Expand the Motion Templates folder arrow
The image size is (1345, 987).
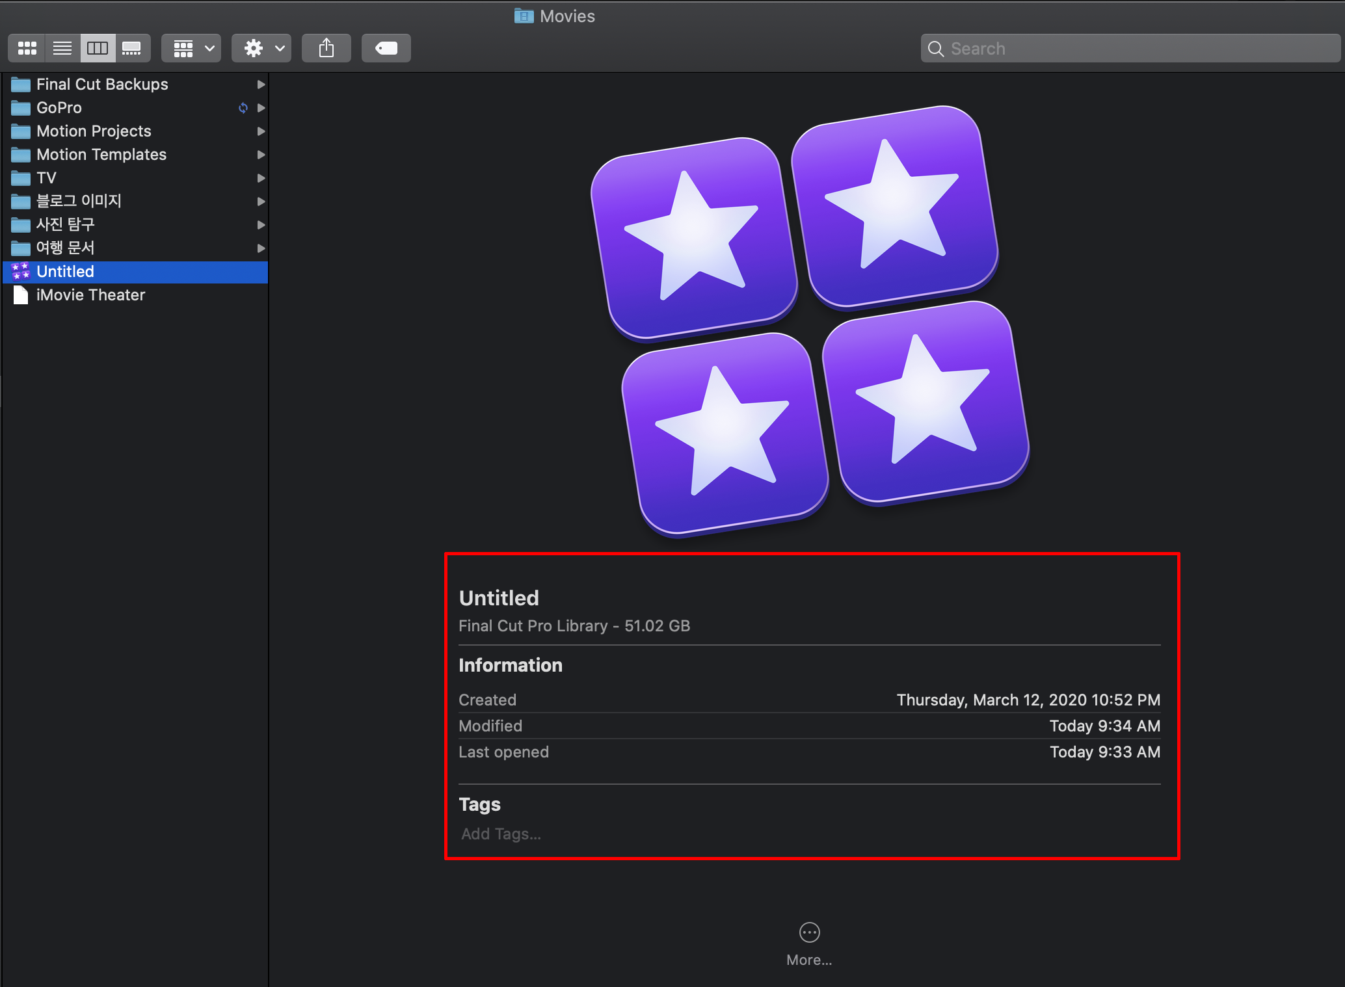[x=261, y=155]
